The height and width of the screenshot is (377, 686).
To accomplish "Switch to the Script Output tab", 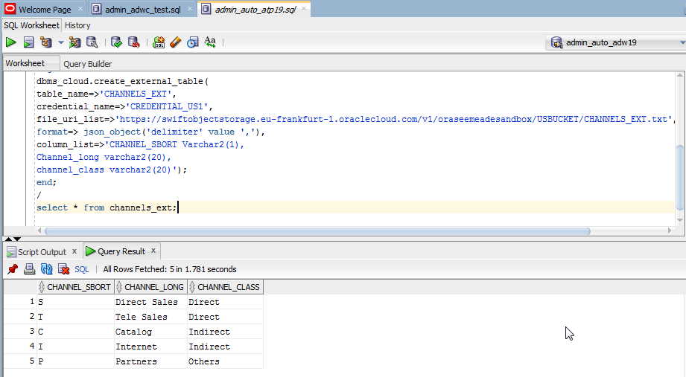I will (x=42, y=252).
